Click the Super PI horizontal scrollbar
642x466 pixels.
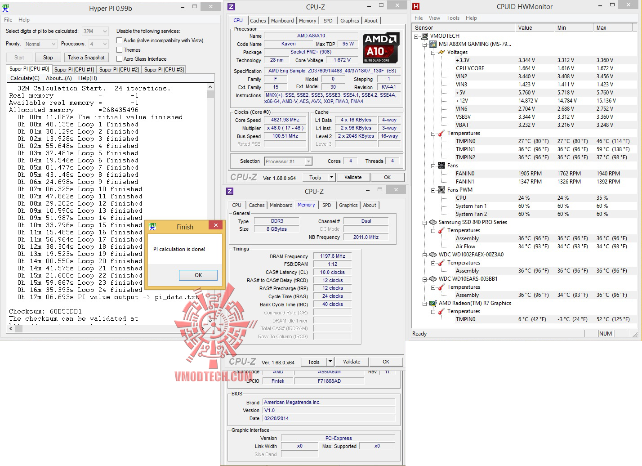pyautogui.click(x=108, y=329)
